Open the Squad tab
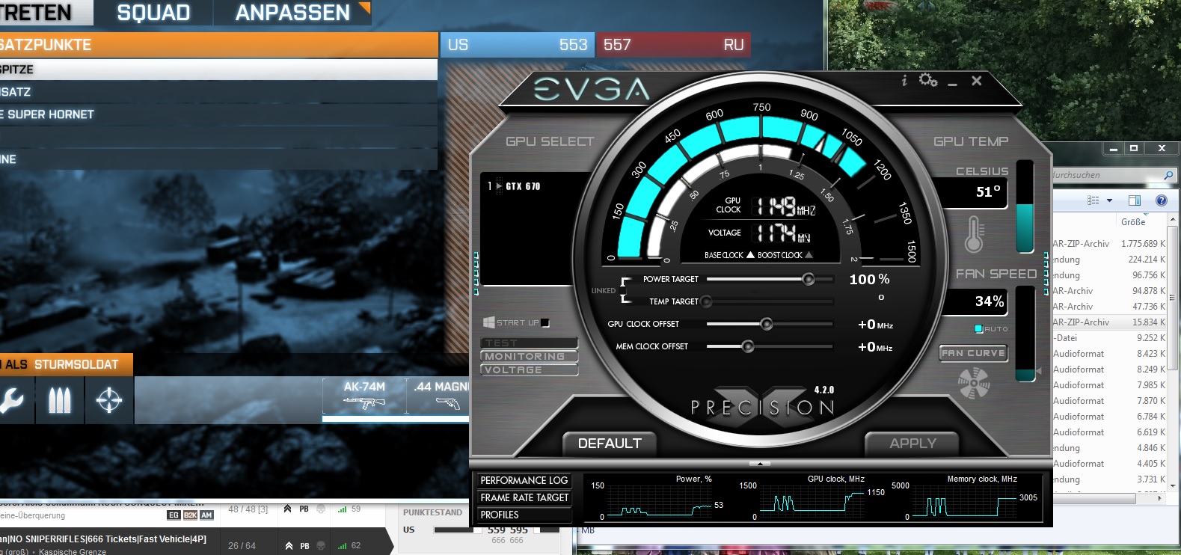Screen dimensions: 1181x555 coord(153,13)
